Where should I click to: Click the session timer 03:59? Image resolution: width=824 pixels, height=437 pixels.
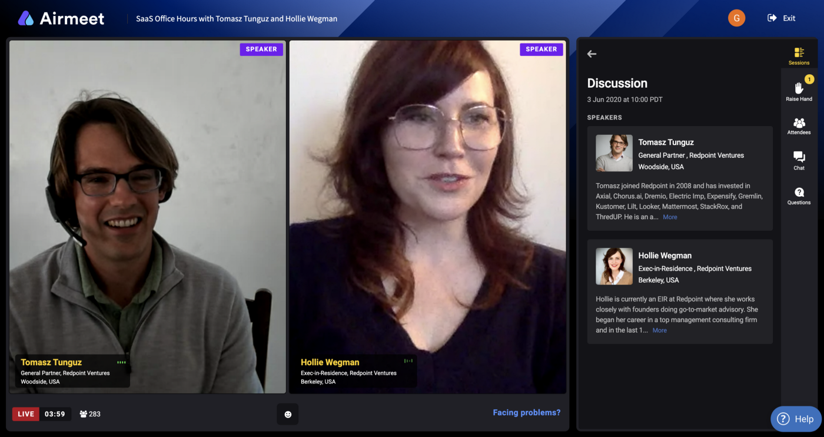point(55,414)
